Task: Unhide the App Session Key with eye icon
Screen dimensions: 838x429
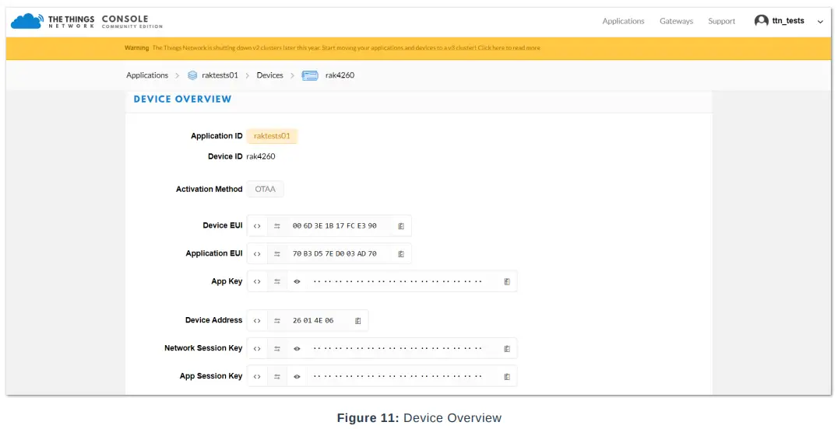Action: (x=297, y=376)
